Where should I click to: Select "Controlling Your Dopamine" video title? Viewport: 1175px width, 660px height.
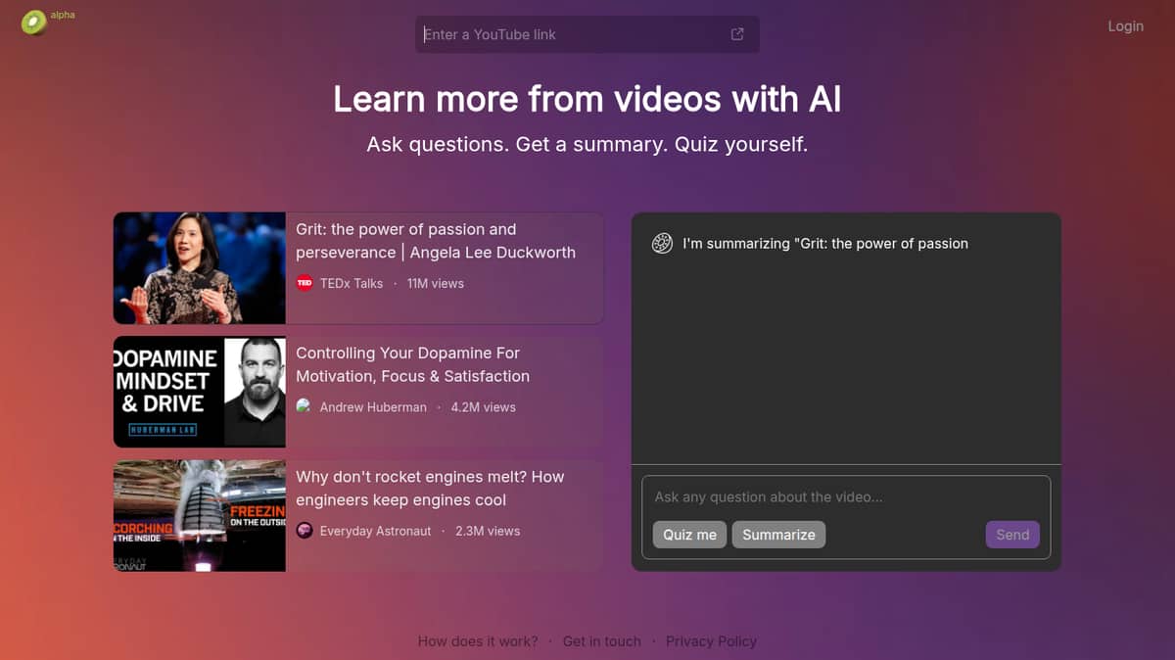point(413,364)
